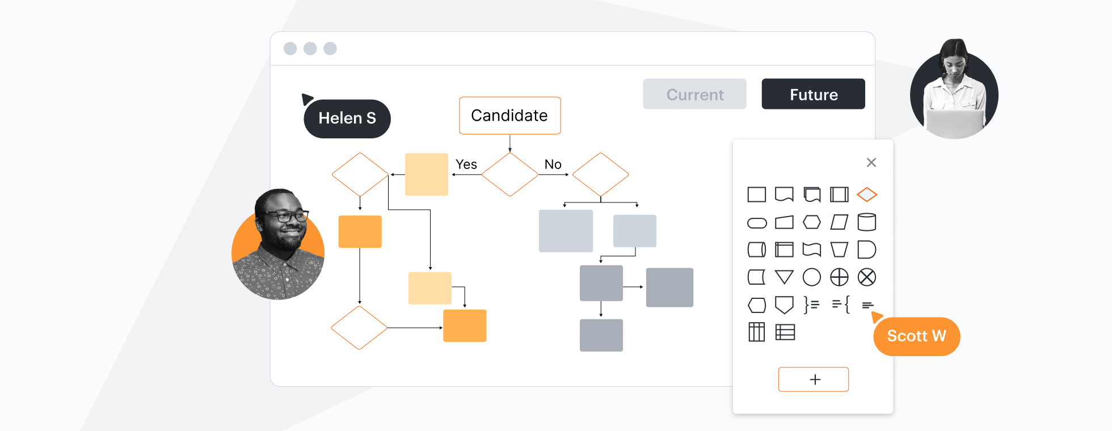Choose the circle connector shape
1112x431 pixels.
coord(812,277)
